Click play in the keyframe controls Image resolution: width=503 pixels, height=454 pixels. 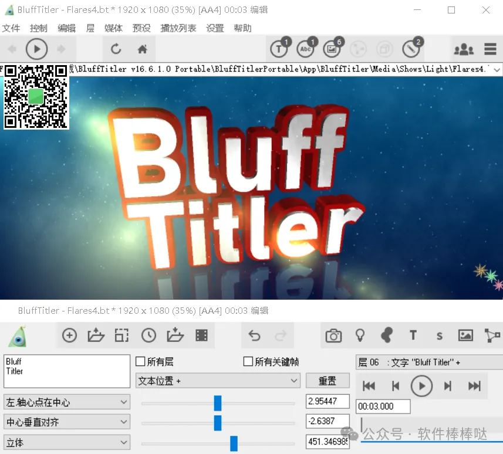coord(421,386)
